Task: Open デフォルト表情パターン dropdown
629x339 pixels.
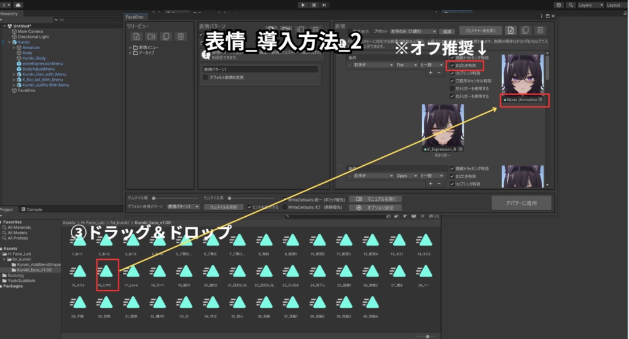Action: 183,206
